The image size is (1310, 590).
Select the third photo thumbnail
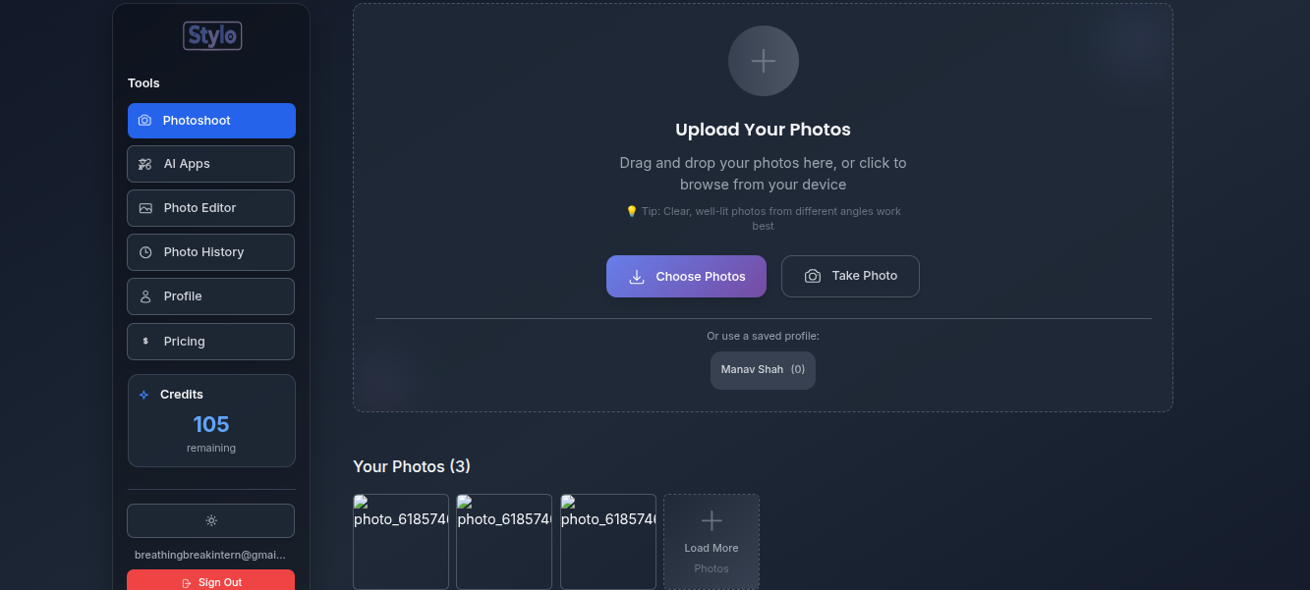(608, 541)
